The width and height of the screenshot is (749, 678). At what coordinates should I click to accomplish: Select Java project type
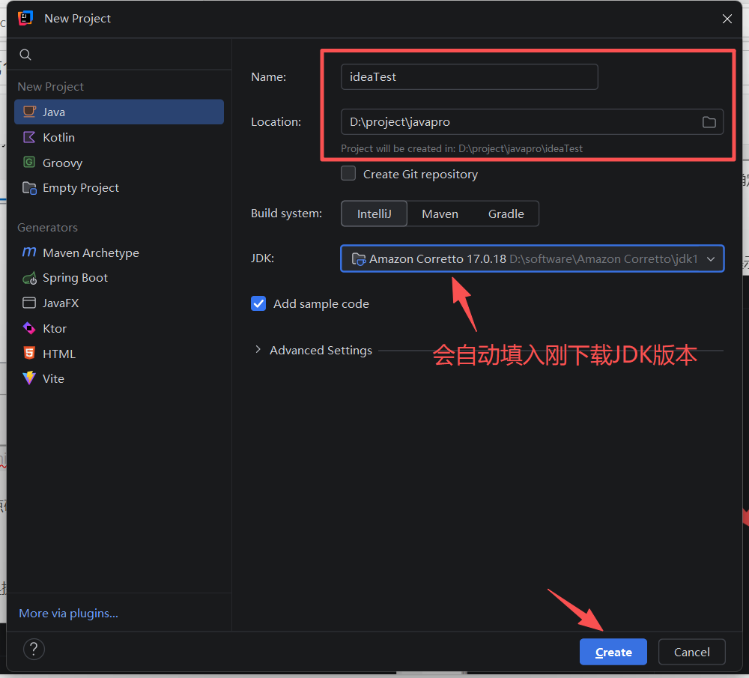pos(119,112)
